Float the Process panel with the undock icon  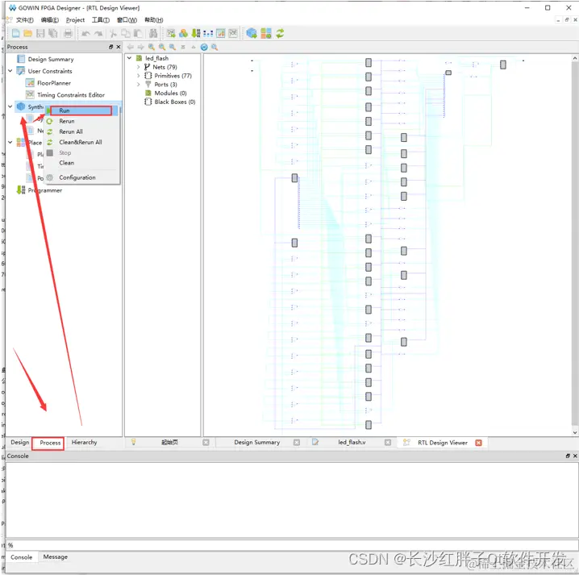click(x=110, y=47)
